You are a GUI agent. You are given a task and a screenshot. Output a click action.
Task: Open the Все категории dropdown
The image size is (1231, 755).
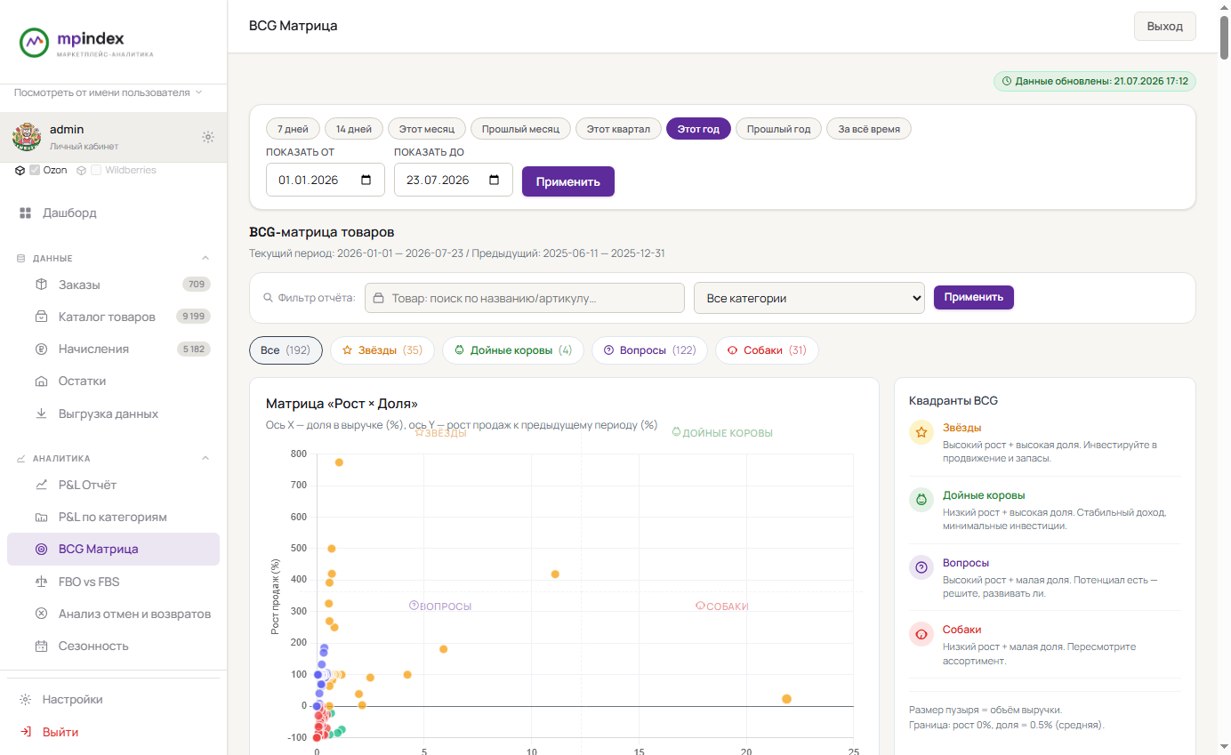[x=809, y=298]
